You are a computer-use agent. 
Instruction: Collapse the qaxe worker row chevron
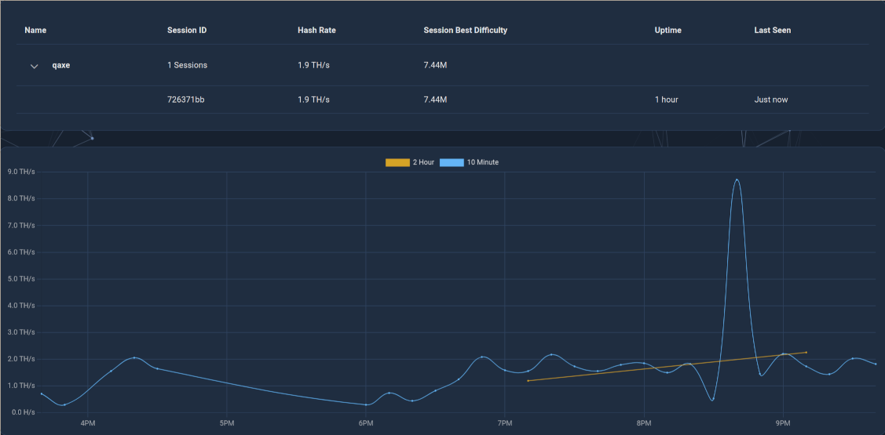point(34,66)
